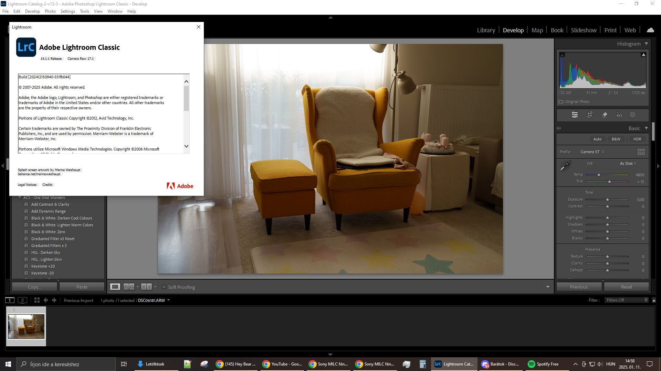Open the WB As Shot dropdown
The height and width of the screenshot is (371, 661).
point(628,164)
